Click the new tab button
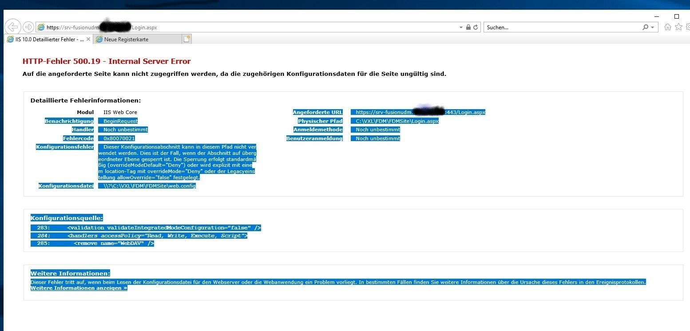Image resolution: width=690 pixels, height=331 pixels. click(x=187, y=39)
